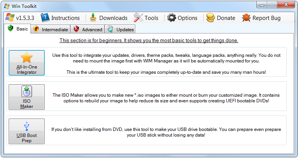Open the Options menu label
This screenshot has height=158, width=298.
click(188, 18)
